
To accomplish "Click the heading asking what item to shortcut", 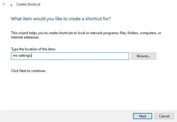I will [61, 19].
